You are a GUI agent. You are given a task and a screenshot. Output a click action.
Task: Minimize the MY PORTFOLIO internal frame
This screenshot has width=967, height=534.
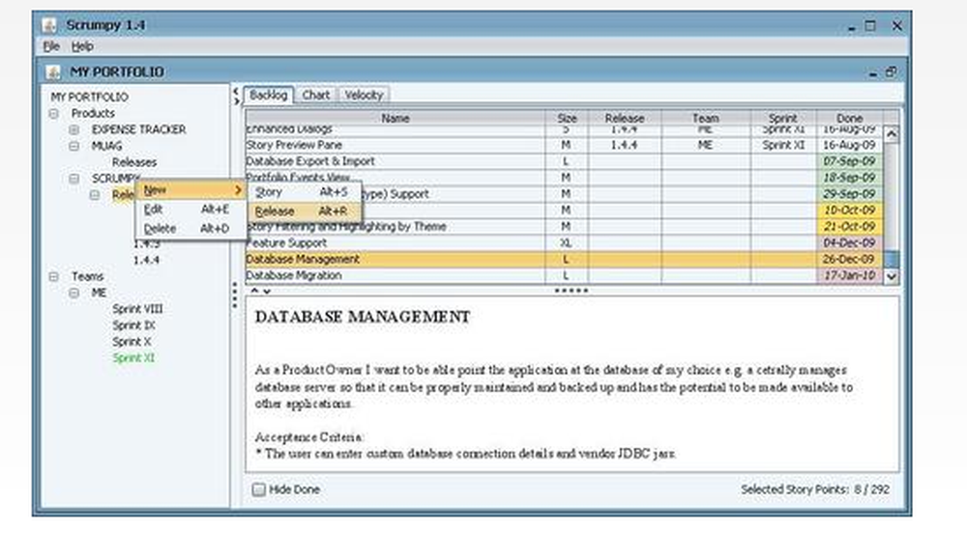[872, 73]
